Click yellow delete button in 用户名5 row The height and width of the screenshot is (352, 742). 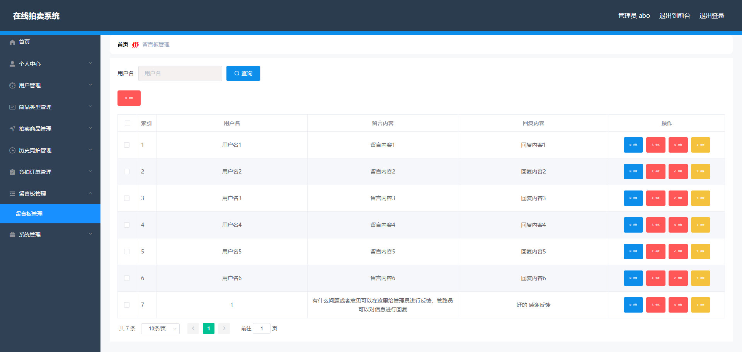(x=700, y=252)
